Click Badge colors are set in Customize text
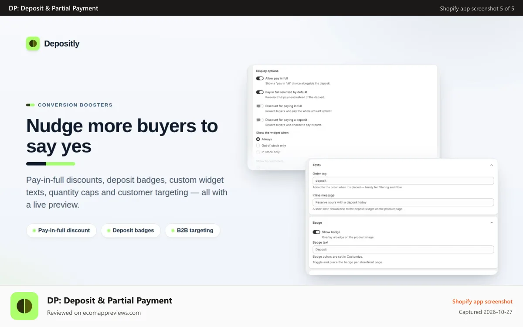The image size is (523, 327). pyautogui.click(x=338, y=257)
